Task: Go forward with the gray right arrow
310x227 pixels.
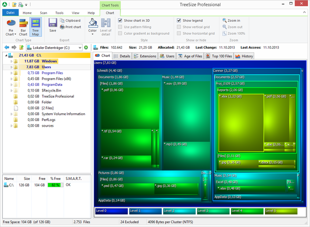Action: tap(14, 48)
